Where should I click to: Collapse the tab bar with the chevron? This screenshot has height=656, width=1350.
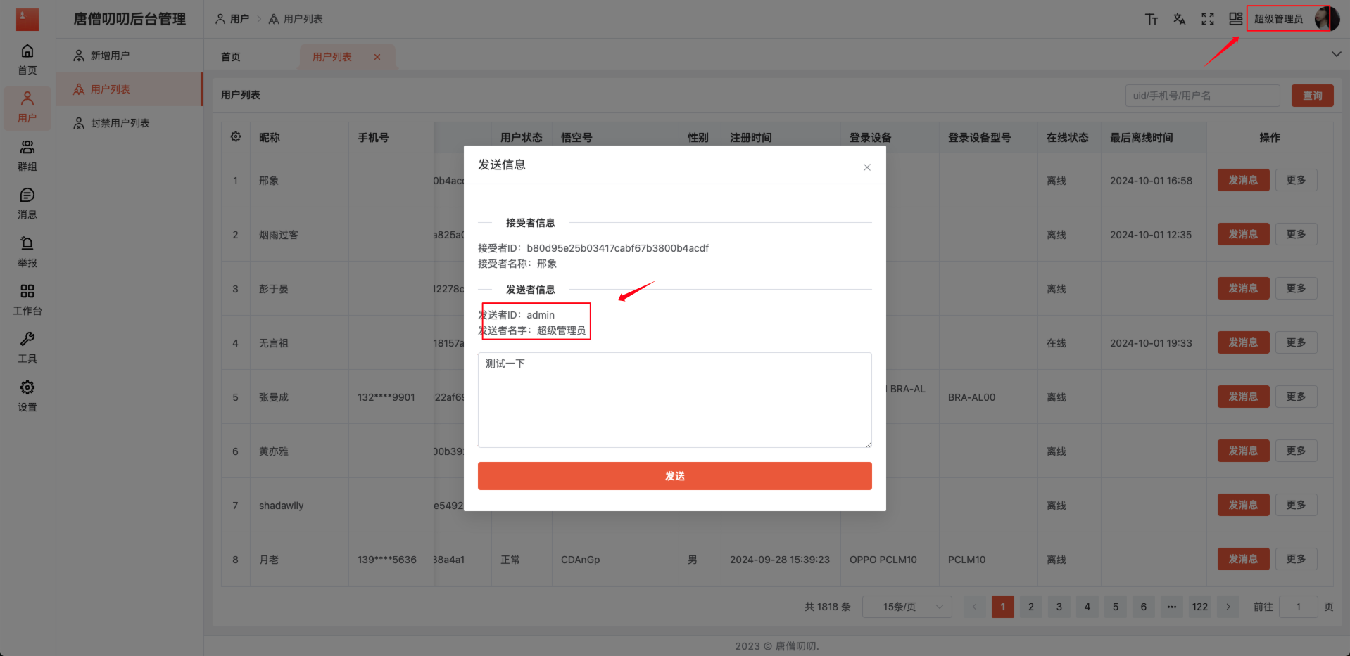(1335, 53)
